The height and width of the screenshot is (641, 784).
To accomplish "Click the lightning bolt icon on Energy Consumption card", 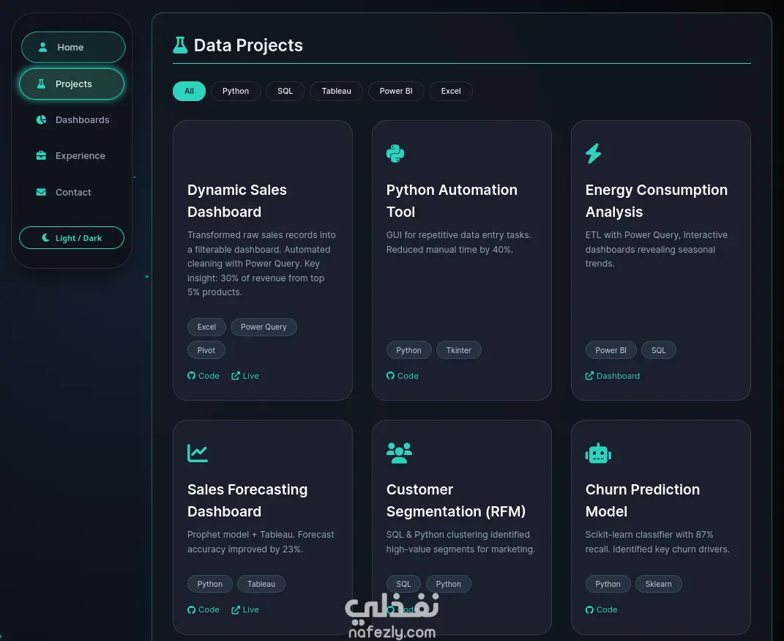I will click(594, 153).
